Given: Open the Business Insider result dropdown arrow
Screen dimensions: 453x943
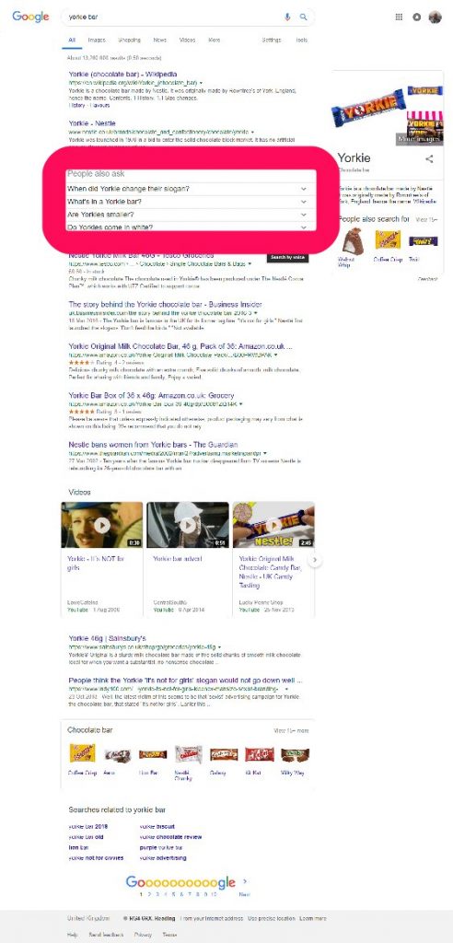Looking at the screenshot, I should coord(256,313).
